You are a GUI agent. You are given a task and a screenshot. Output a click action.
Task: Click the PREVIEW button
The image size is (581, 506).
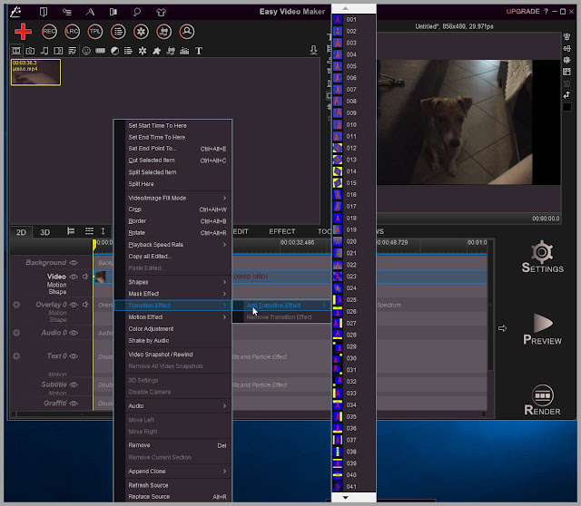point(542,329)
